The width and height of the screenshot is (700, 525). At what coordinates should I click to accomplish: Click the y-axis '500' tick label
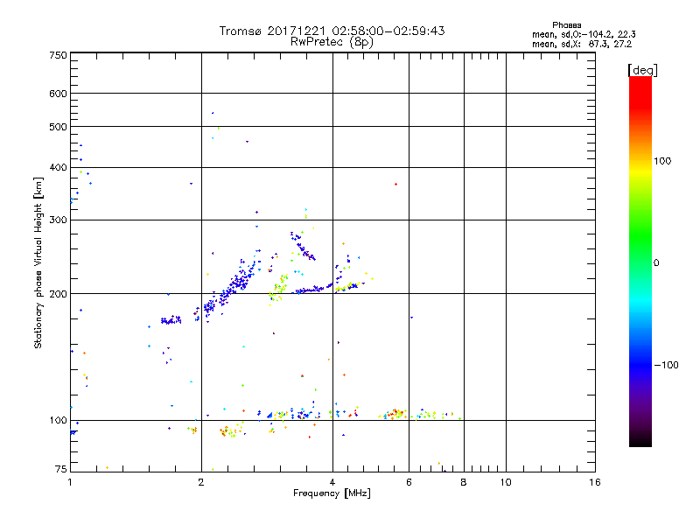pyautogui.click(x=58, y=127)
